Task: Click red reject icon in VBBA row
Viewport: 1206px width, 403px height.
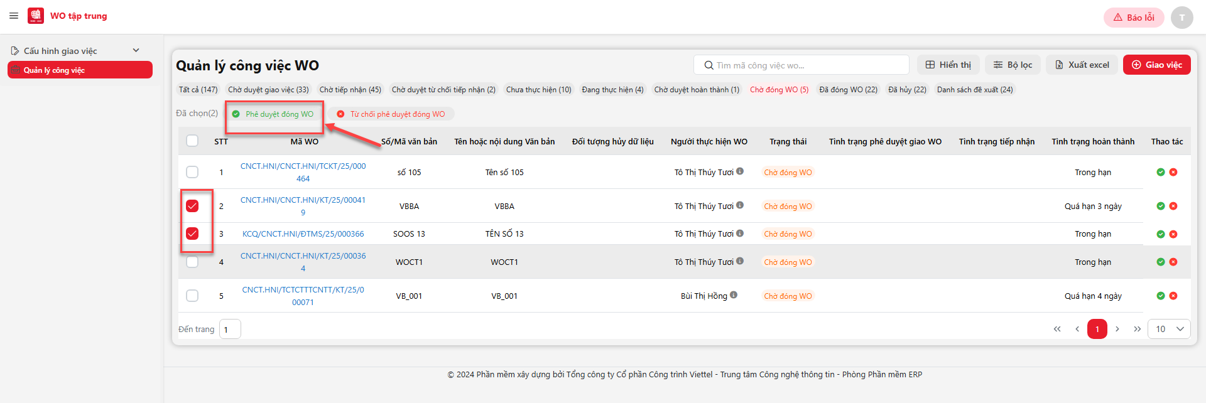Action: (1173, 206)
